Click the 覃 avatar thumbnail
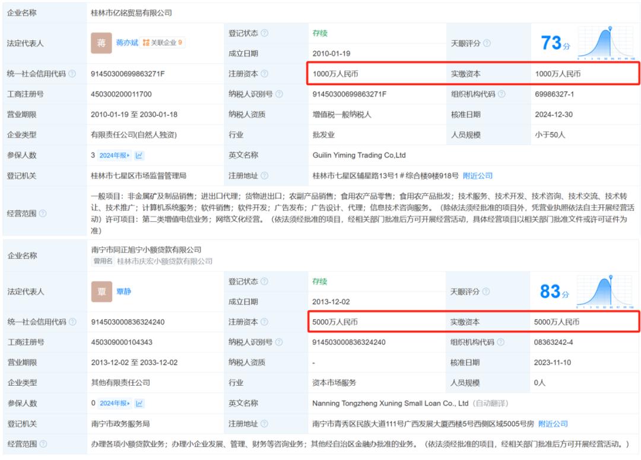The height and width of the screenshot is (460, 641). click(x=102, y=291)
